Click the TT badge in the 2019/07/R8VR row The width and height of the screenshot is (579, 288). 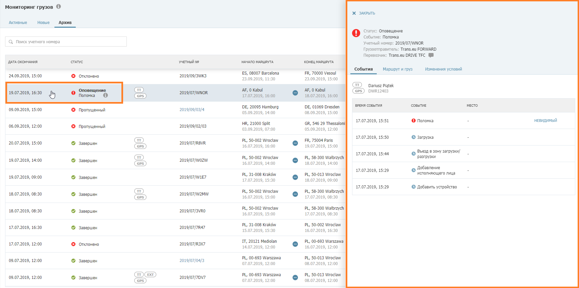(x=139, y=140)
